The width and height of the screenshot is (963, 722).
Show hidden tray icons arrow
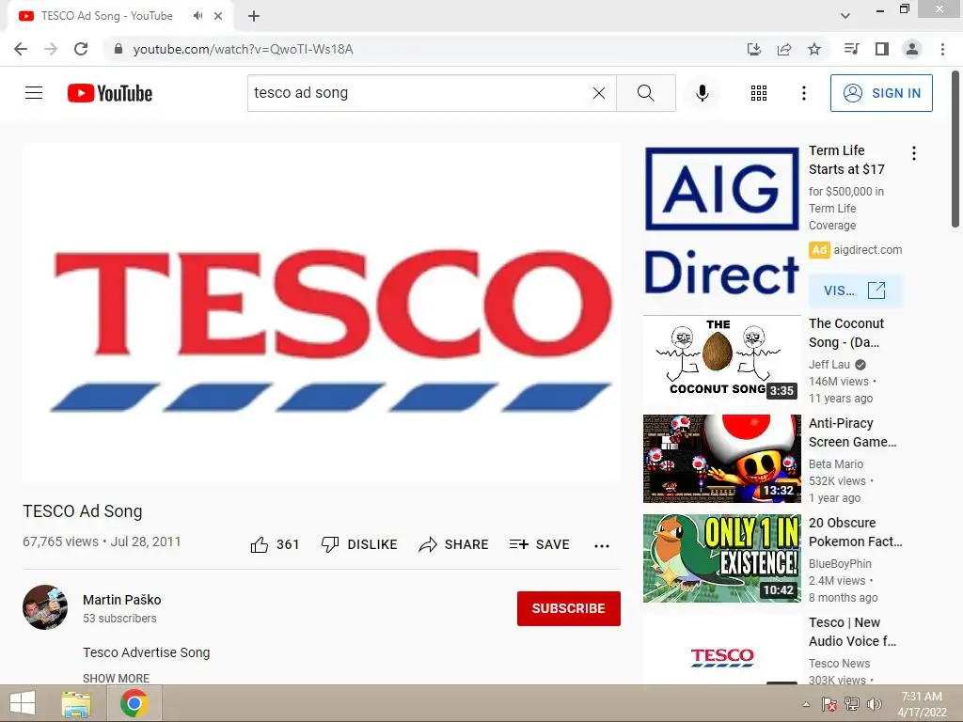pos(806,705)
